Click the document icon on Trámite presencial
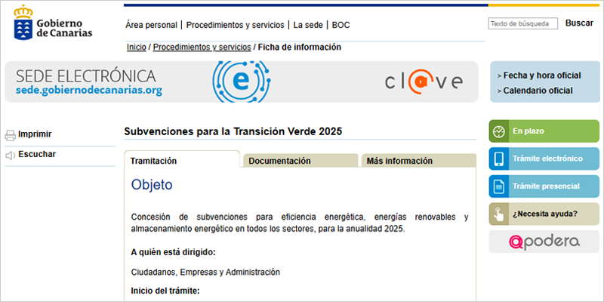 pyautogui.click(x=499, y=186)
